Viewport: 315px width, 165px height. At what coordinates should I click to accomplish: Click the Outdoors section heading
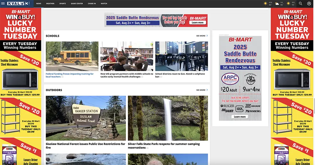coord(54,90)
